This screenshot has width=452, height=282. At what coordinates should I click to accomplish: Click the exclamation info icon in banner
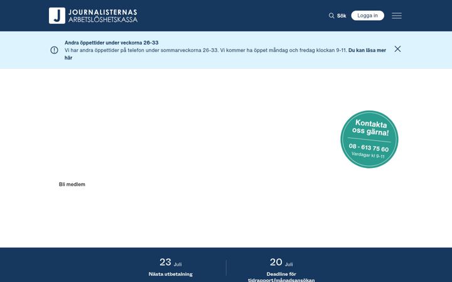(x=54, y=50)
